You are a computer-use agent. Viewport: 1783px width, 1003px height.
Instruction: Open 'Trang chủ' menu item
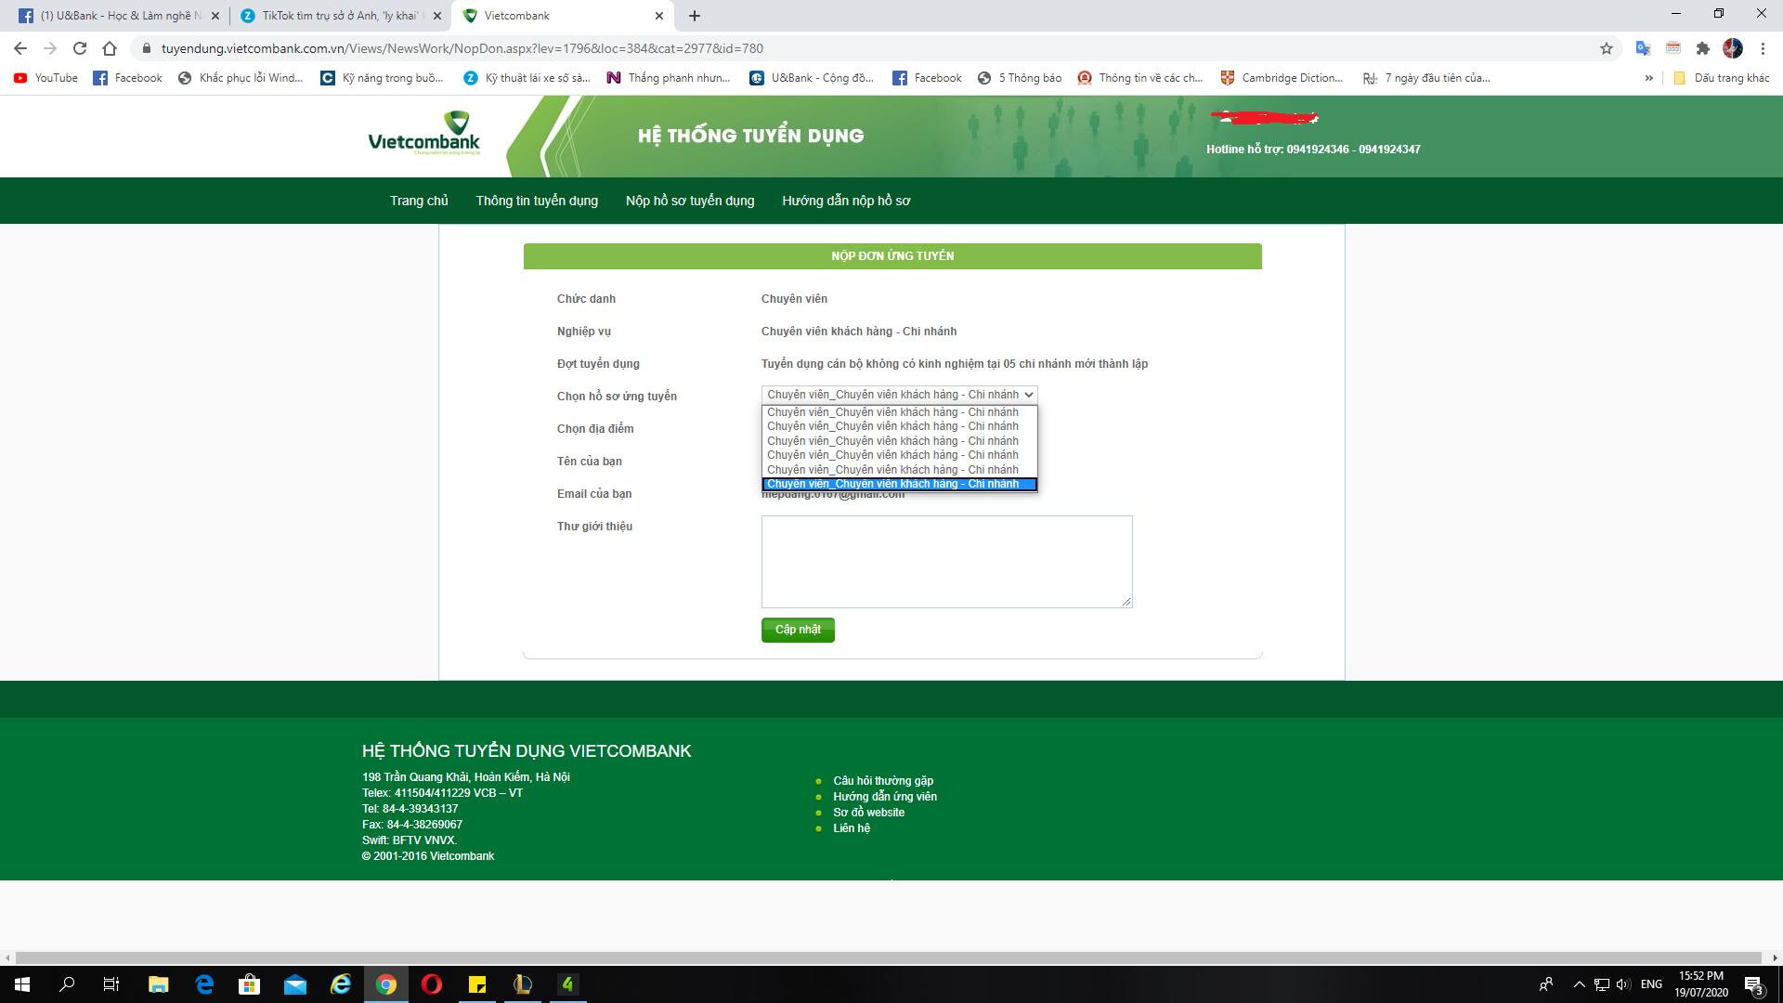(x=419, y=201)
